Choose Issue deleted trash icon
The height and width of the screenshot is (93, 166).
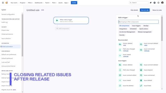click(141, 80)
